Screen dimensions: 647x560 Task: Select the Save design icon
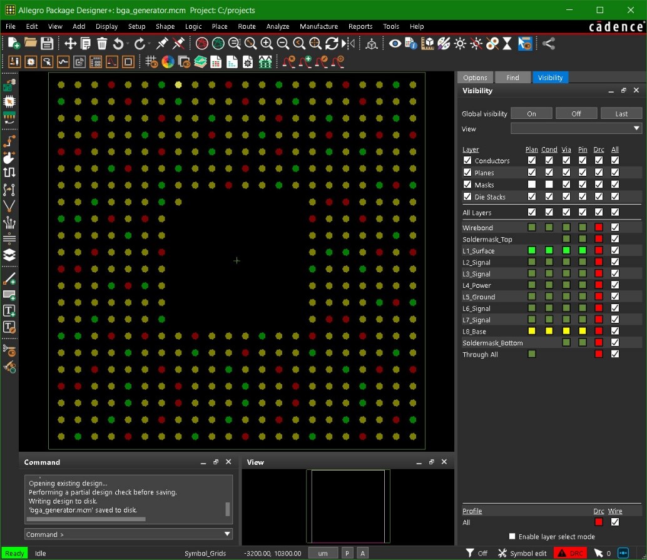point(47,44)
